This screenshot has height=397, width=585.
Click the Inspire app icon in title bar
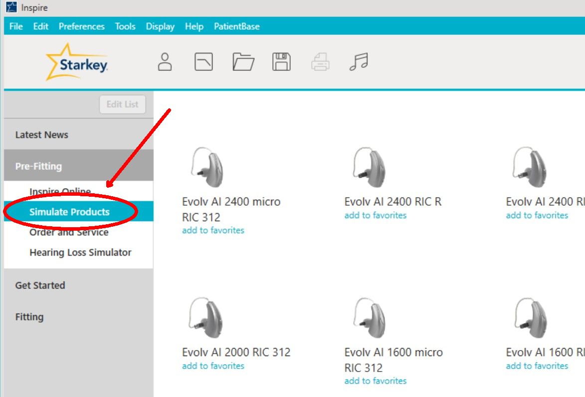coord(11,7)
